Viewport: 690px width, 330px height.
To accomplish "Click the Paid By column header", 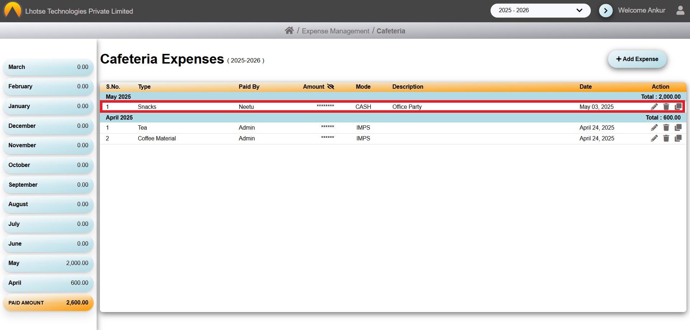I will pos(249,87).
